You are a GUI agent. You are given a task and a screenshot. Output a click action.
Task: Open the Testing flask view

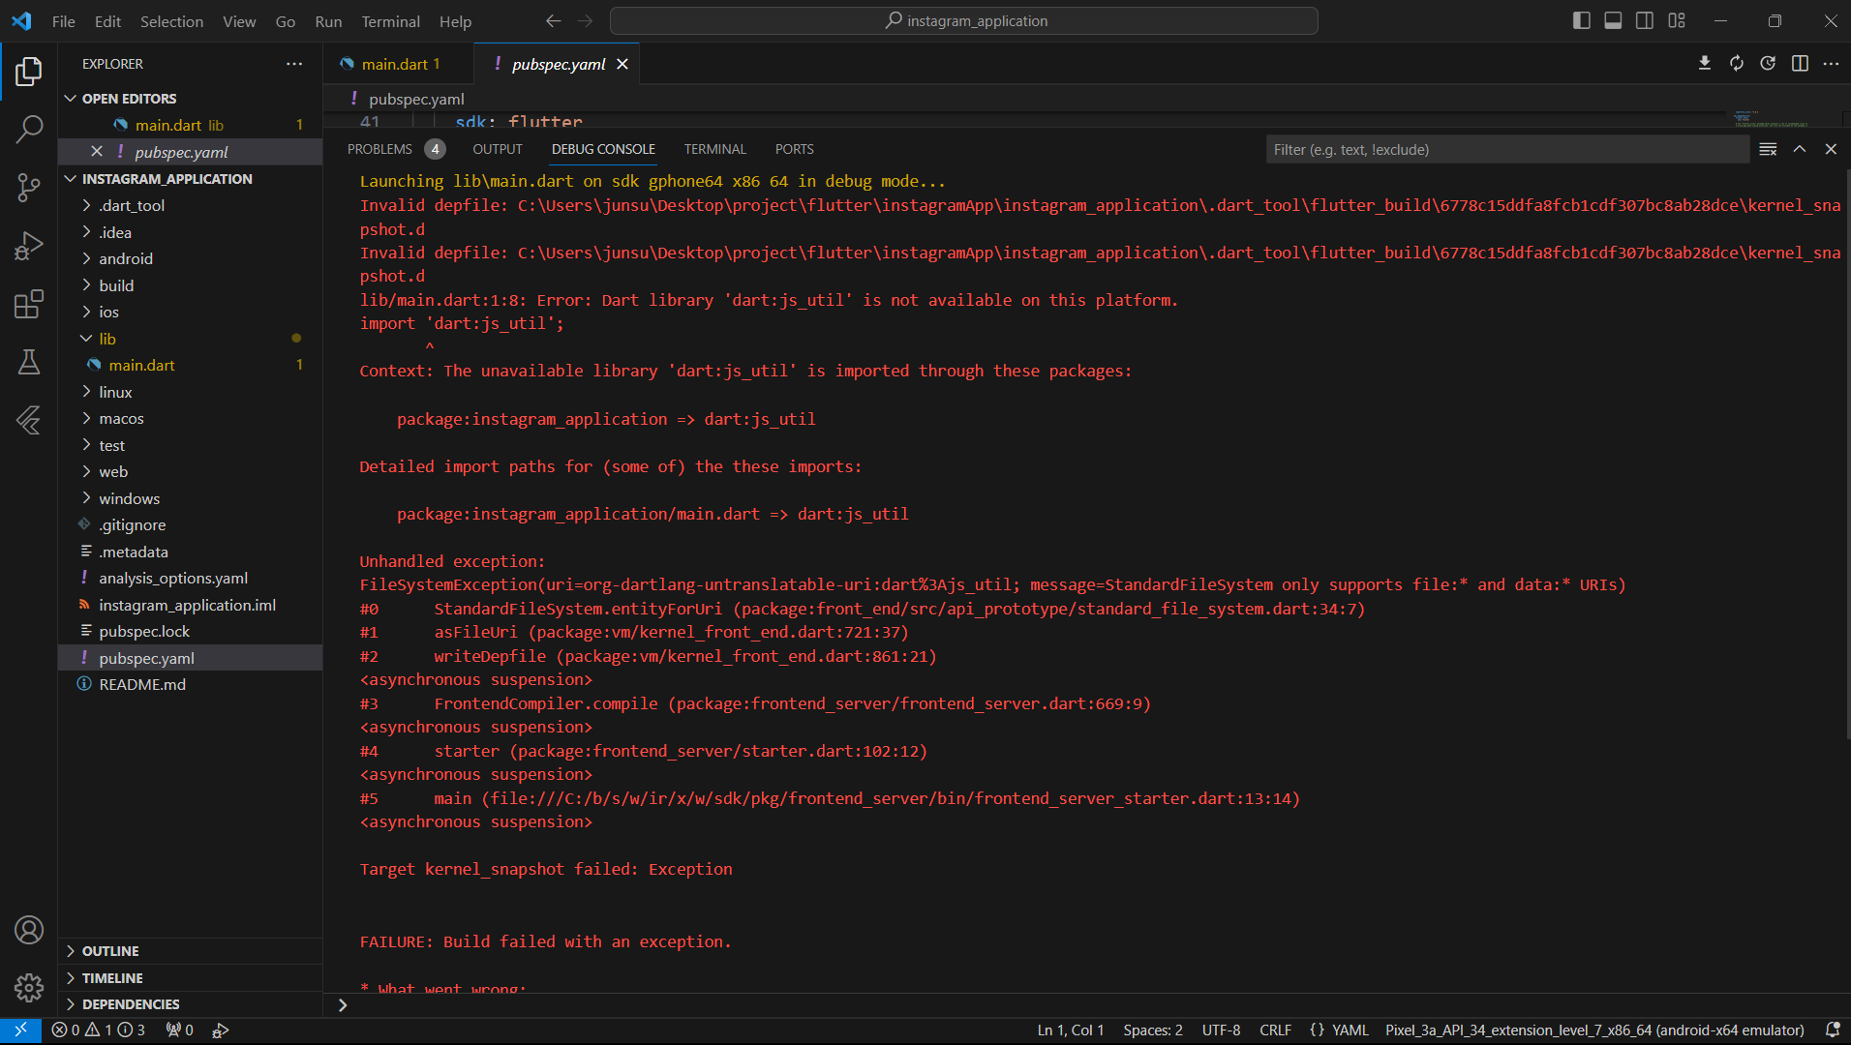tap(29, 362)
